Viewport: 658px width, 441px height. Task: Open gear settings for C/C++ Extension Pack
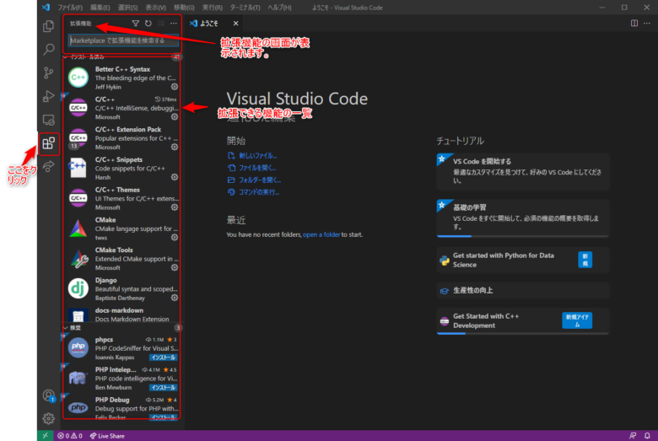coord(175,147)
